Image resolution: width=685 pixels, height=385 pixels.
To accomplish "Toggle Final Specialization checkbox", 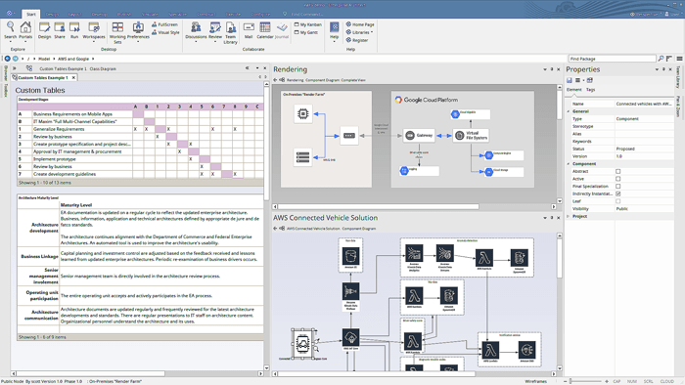I will tap(618, 187).
